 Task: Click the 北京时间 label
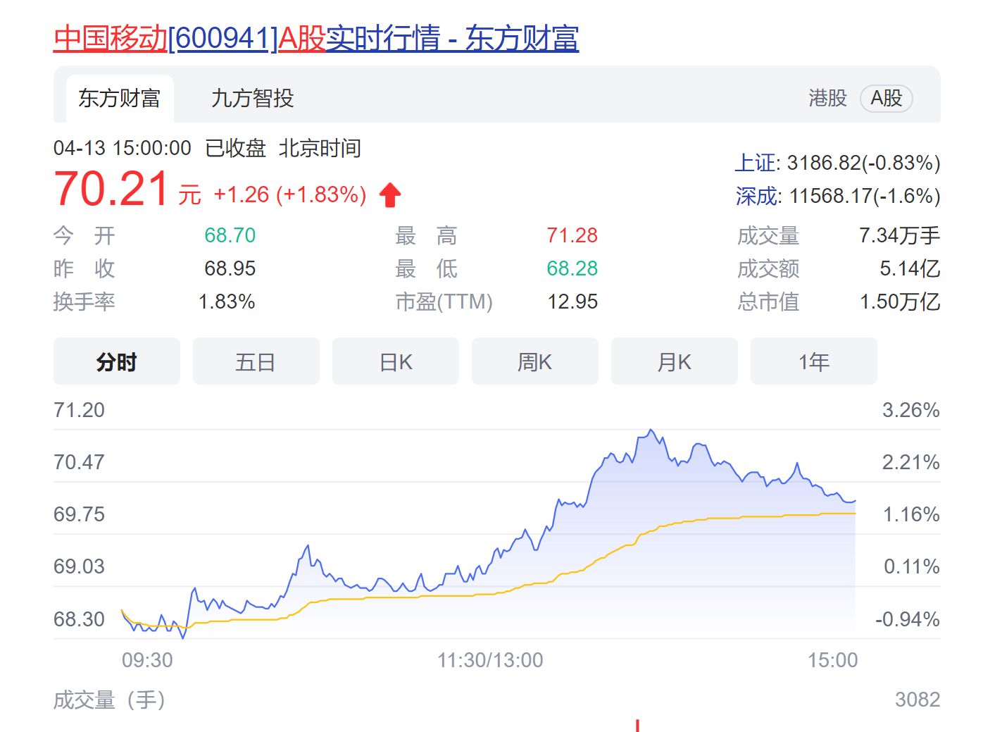pos(320,148)
